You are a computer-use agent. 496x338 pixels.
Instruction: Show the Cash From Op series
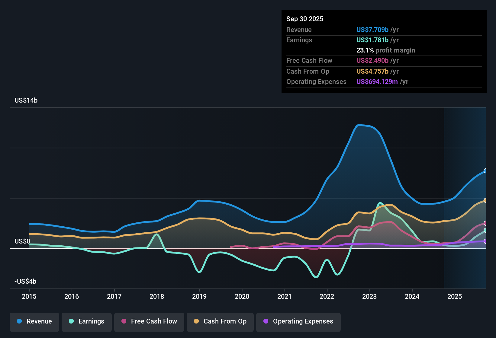coord(220,321)
